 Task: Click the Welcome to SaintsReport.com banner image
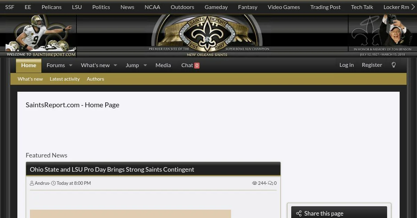click(38, 36)
